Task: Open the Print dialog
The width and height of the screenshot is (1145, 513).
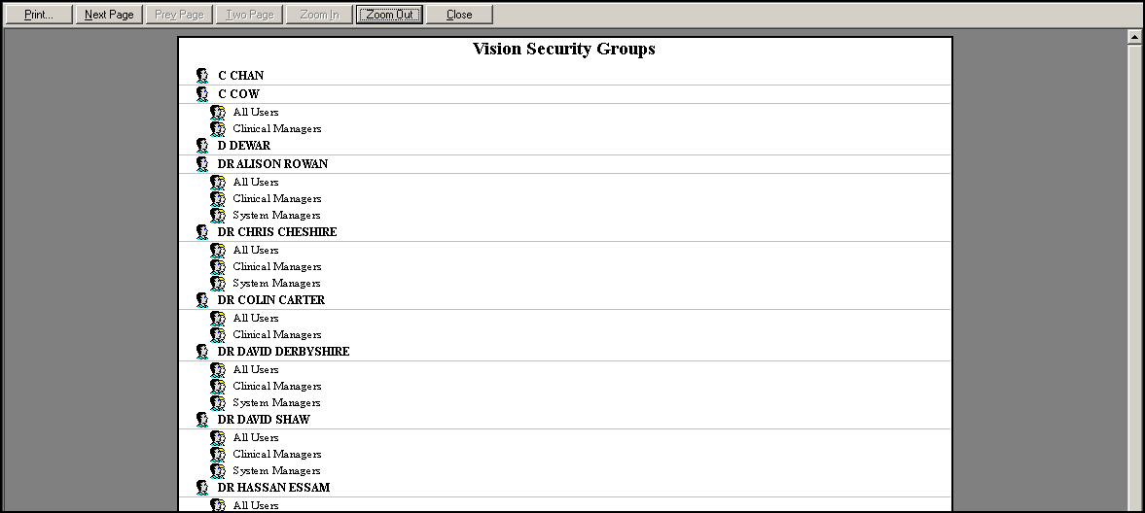Action: point(39,15)
